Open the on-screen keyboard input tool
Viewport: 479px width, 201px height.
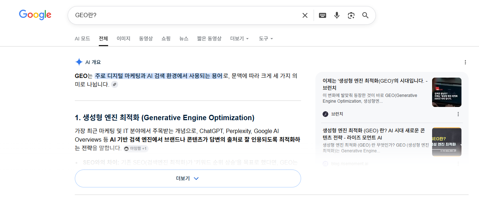click(323, 15)
